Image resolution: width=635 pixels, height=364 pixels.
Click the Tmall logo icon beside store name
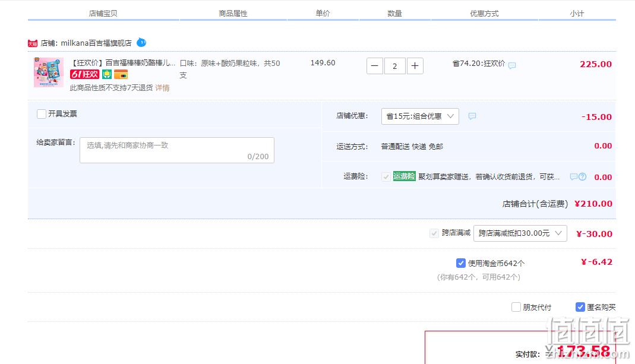coord(33,43)
